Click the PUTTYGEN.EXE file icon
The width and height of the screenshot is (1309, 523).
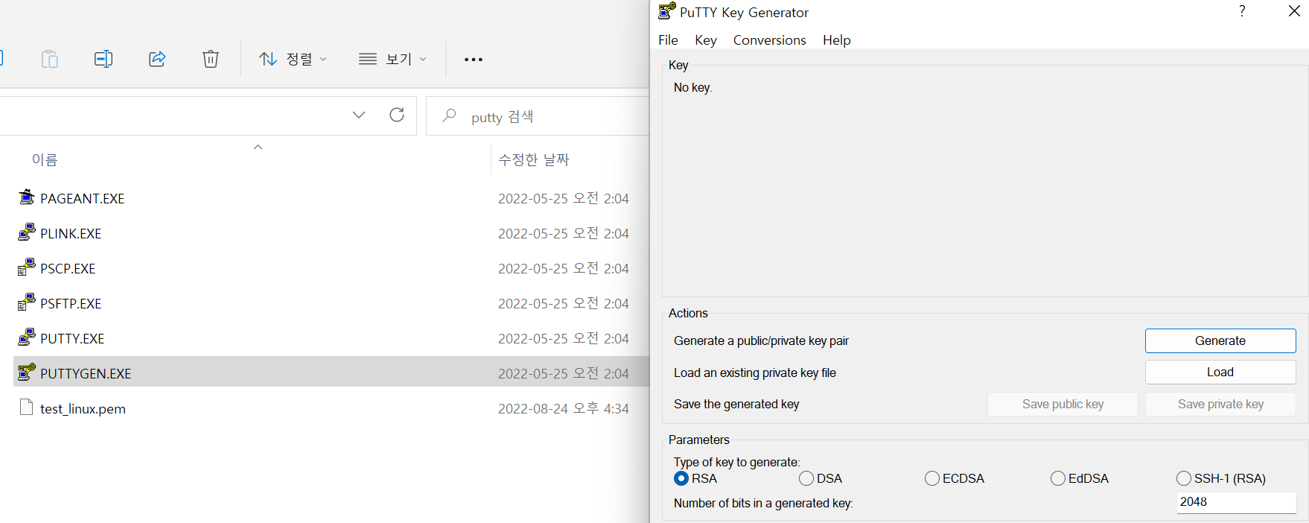pyautogui.click(x=27, y=372)
